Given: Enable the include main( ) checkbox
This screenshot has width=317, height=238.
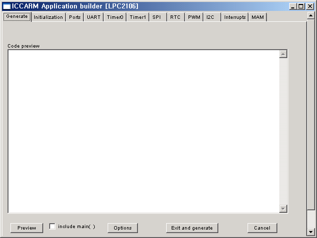Looking at the screenshot, I should point(53,226).
